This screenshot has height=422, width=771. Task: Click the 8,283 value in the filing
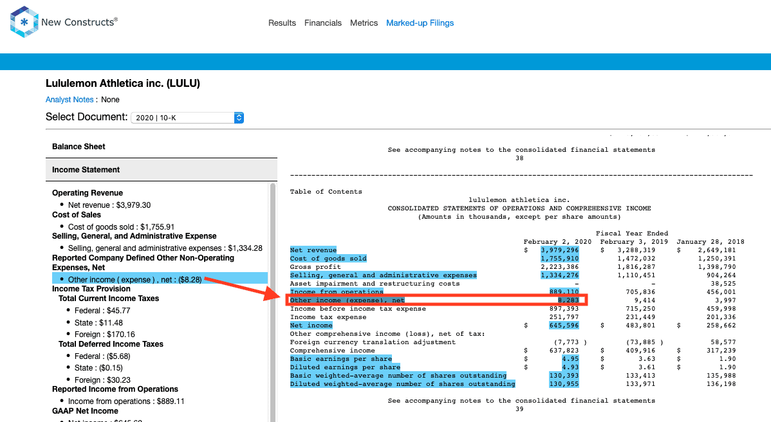coord(568,300)
